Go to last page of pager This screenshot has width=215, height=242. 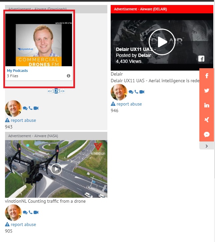coord(63,91)
